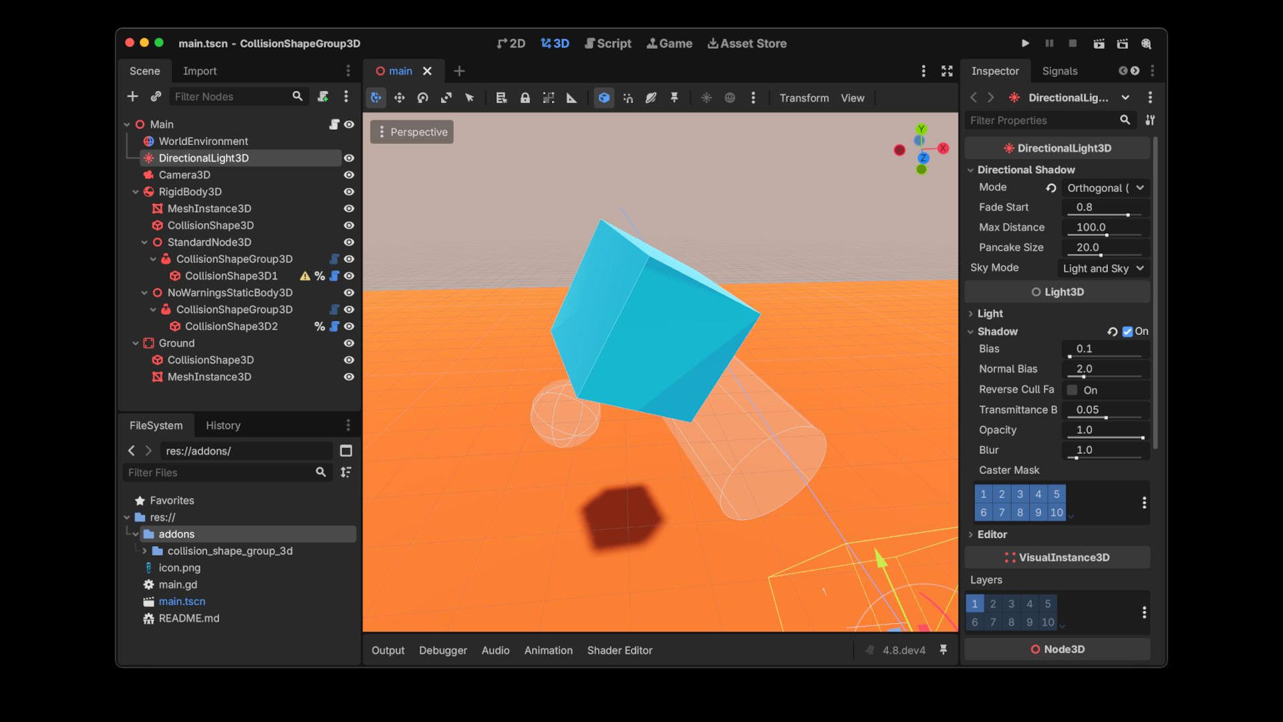Viewport: 1283px width, 722px height.
Task: Click the Perspective view button
Action: 412,132
